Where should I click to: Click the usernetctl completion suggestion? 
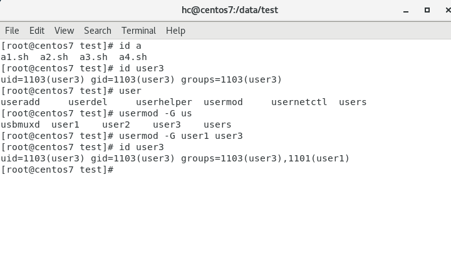coord(299,103)
